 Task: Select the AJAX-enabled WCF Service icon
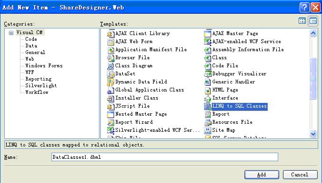click(x=208, y=42)
